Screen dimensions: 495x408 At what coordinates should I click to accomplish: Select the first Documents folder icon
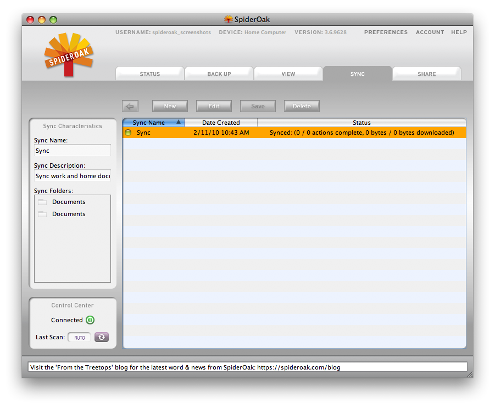(x=42, y=202)
